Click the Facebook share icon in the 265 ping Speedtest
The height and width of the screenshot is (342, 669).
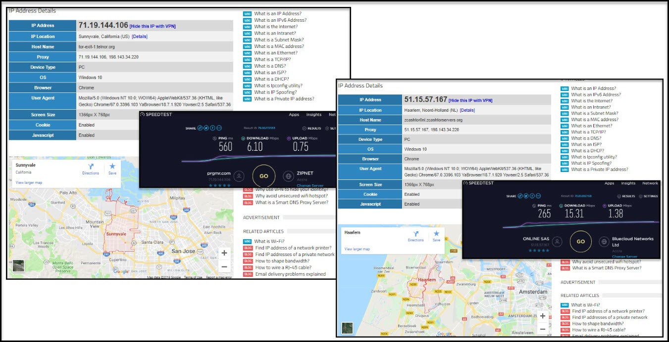pos(532,196)
